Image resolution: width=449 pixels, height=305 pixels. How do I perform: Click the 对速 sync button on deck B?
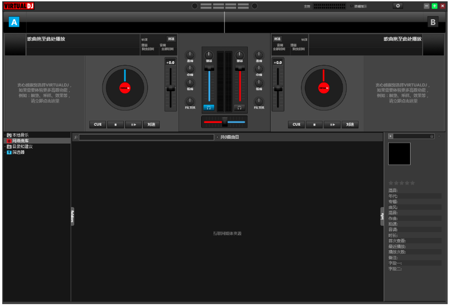(350, 125)
